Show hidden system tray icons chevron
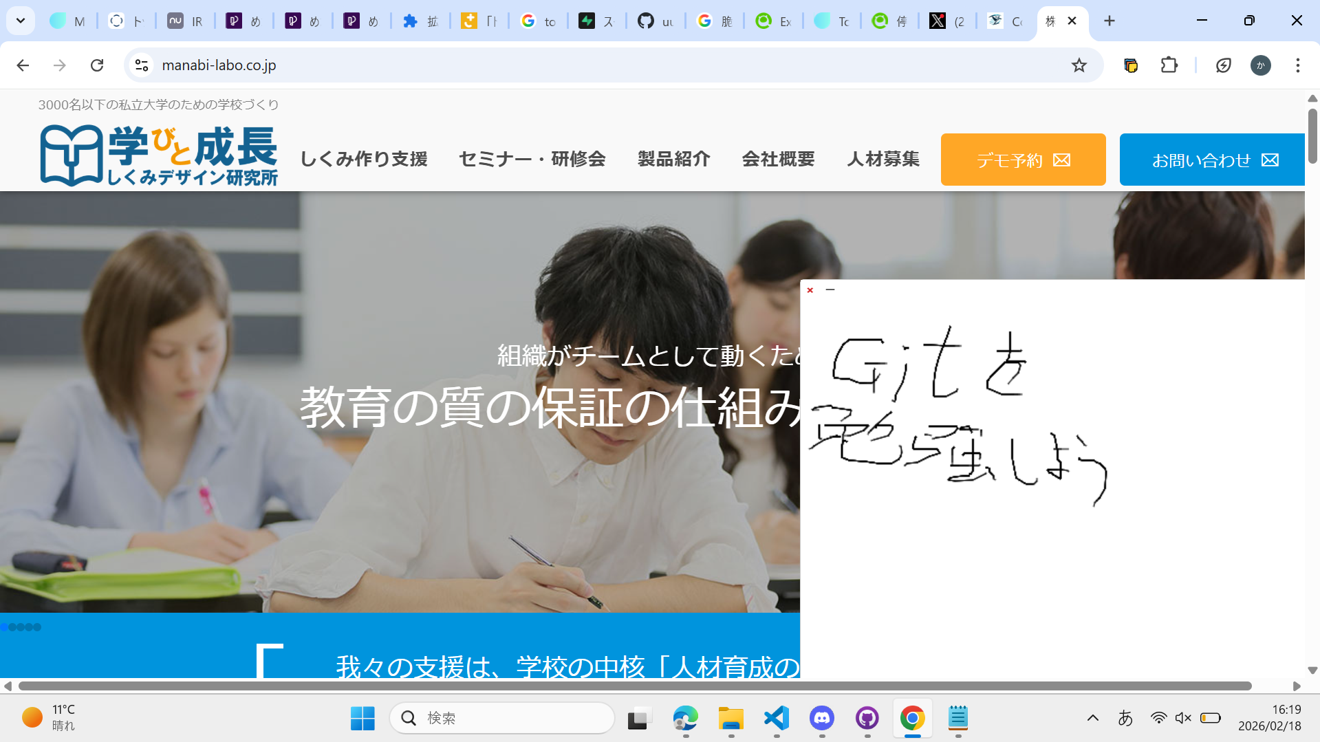 pyautogui.click(x=1092, y=719)
